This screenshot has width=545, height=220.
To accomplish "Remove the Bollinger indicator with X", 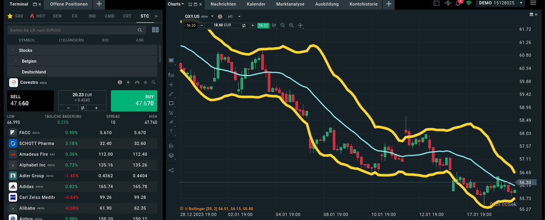I will [186, 208].
